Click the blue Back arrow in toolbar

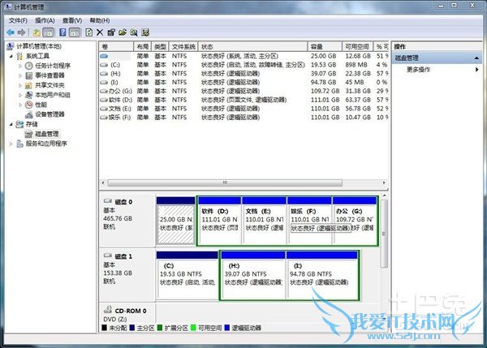point(11,32)
